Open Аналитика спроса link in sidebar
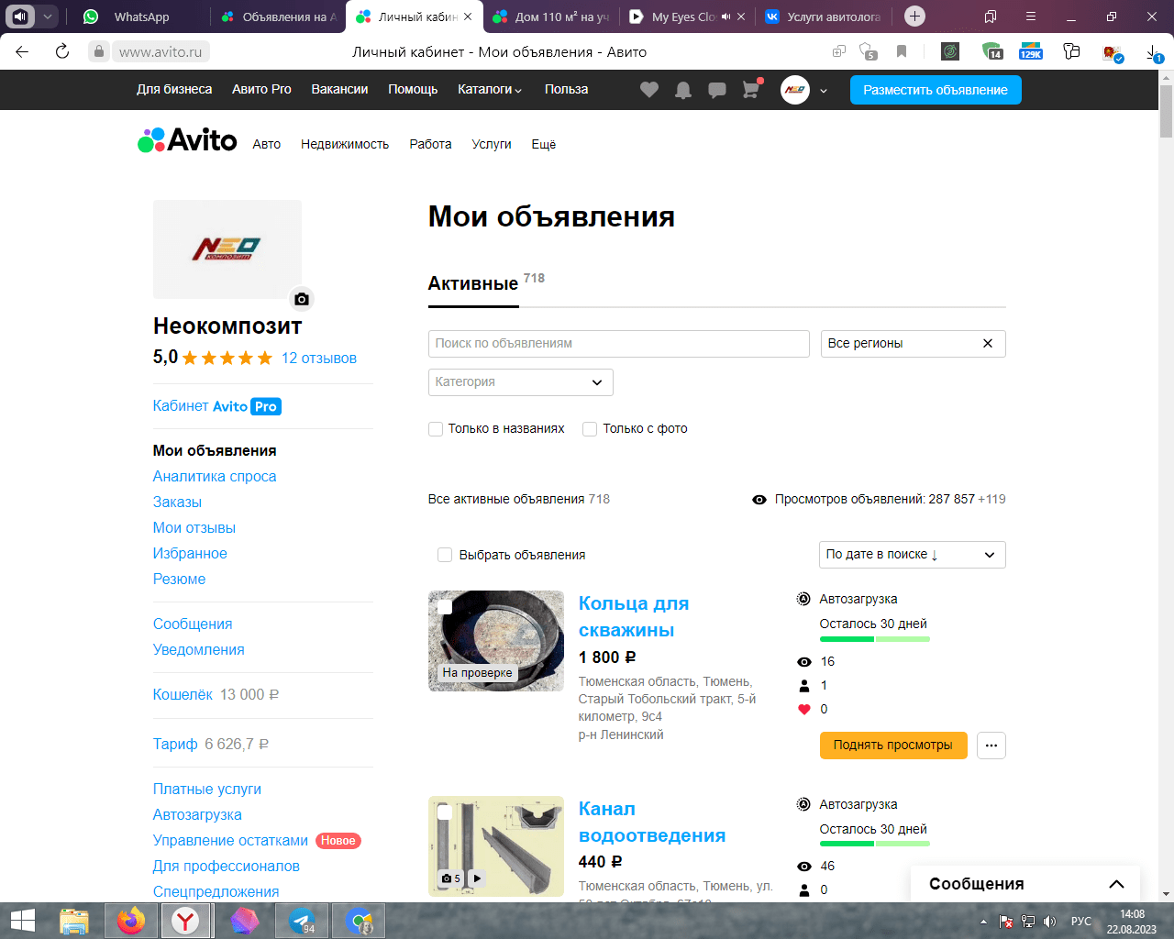This screenshot has height=939, width=1174. (215, 476)
